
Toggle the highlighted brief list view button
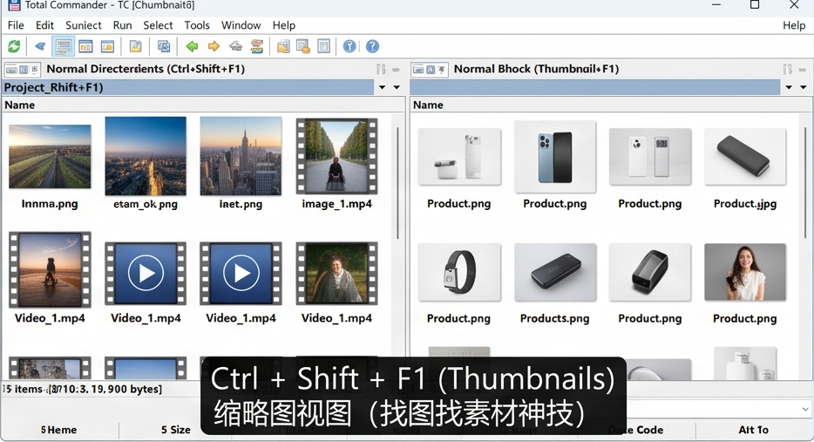tap(64, 46)
